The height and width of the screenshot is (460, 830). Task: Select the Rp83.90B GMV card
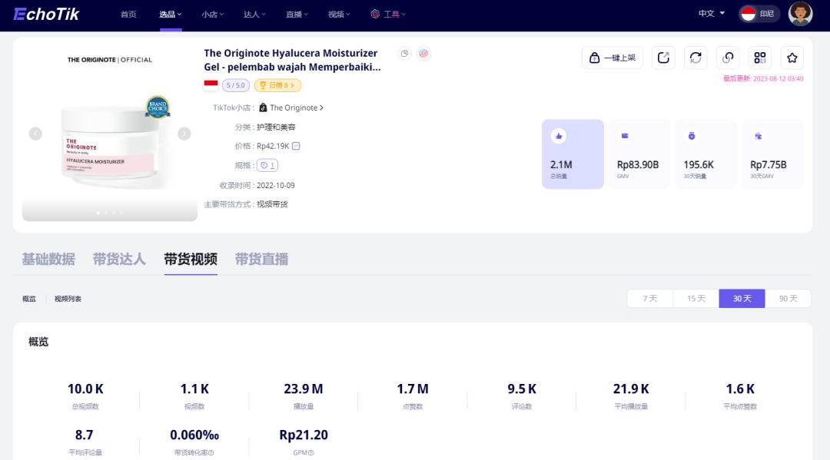(639, 154)
